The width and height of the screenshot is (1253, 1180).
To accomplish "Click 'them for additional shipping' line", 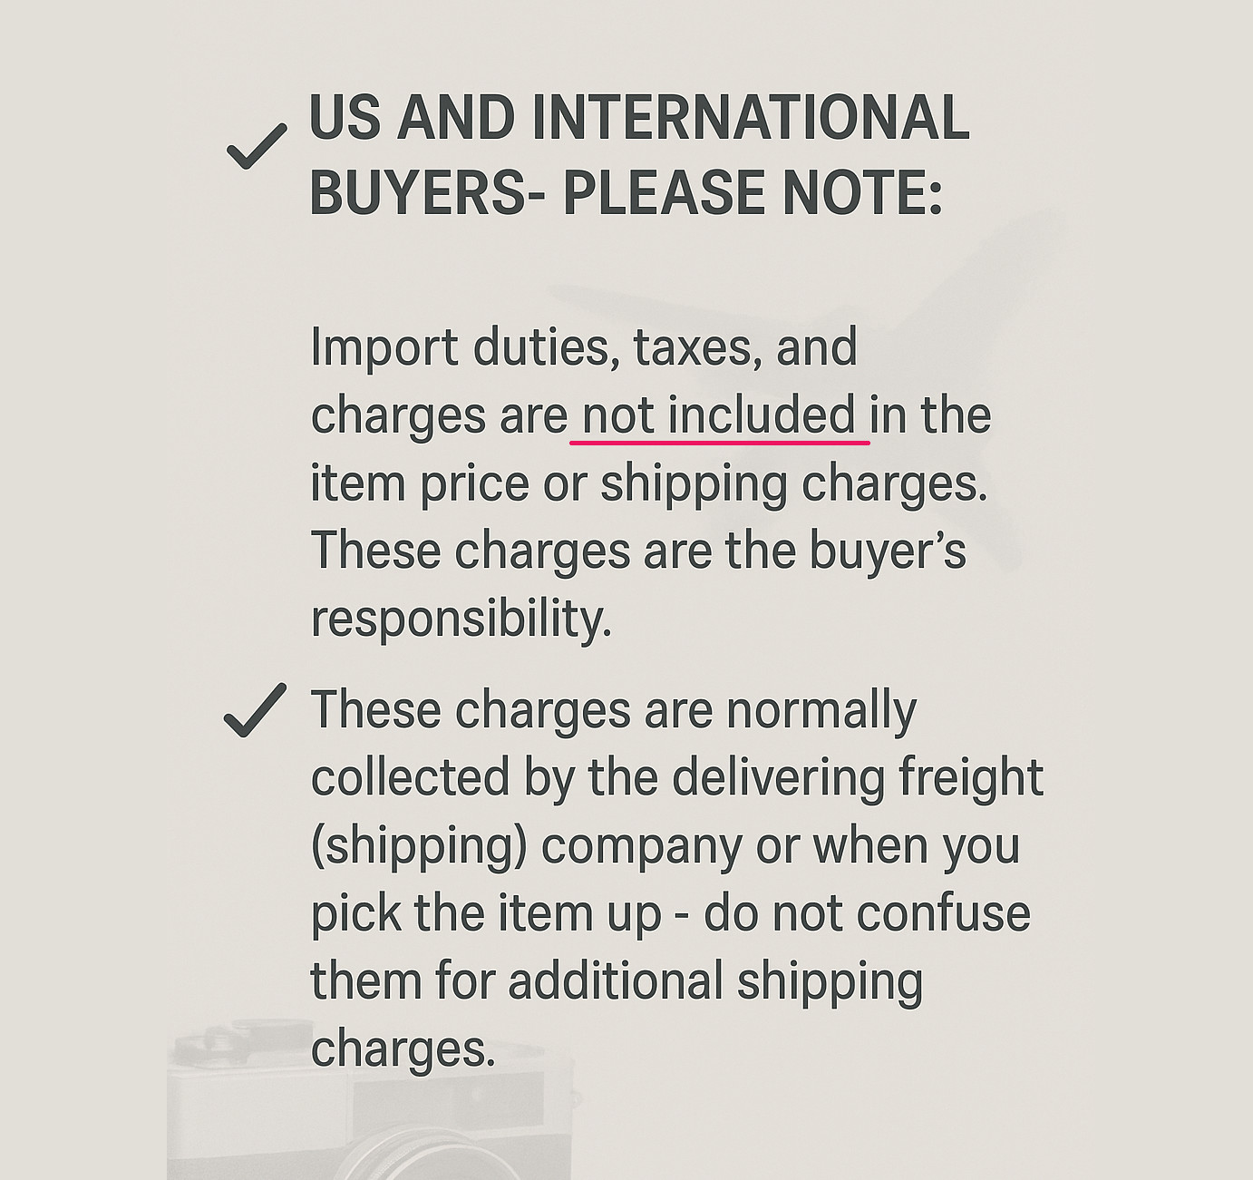I will coord(617,981).
